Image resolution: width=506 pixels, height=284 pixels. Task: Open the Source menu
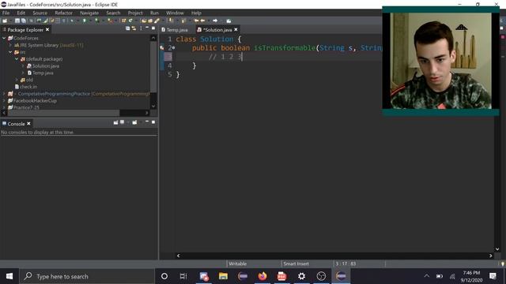[x=40, y=13]
